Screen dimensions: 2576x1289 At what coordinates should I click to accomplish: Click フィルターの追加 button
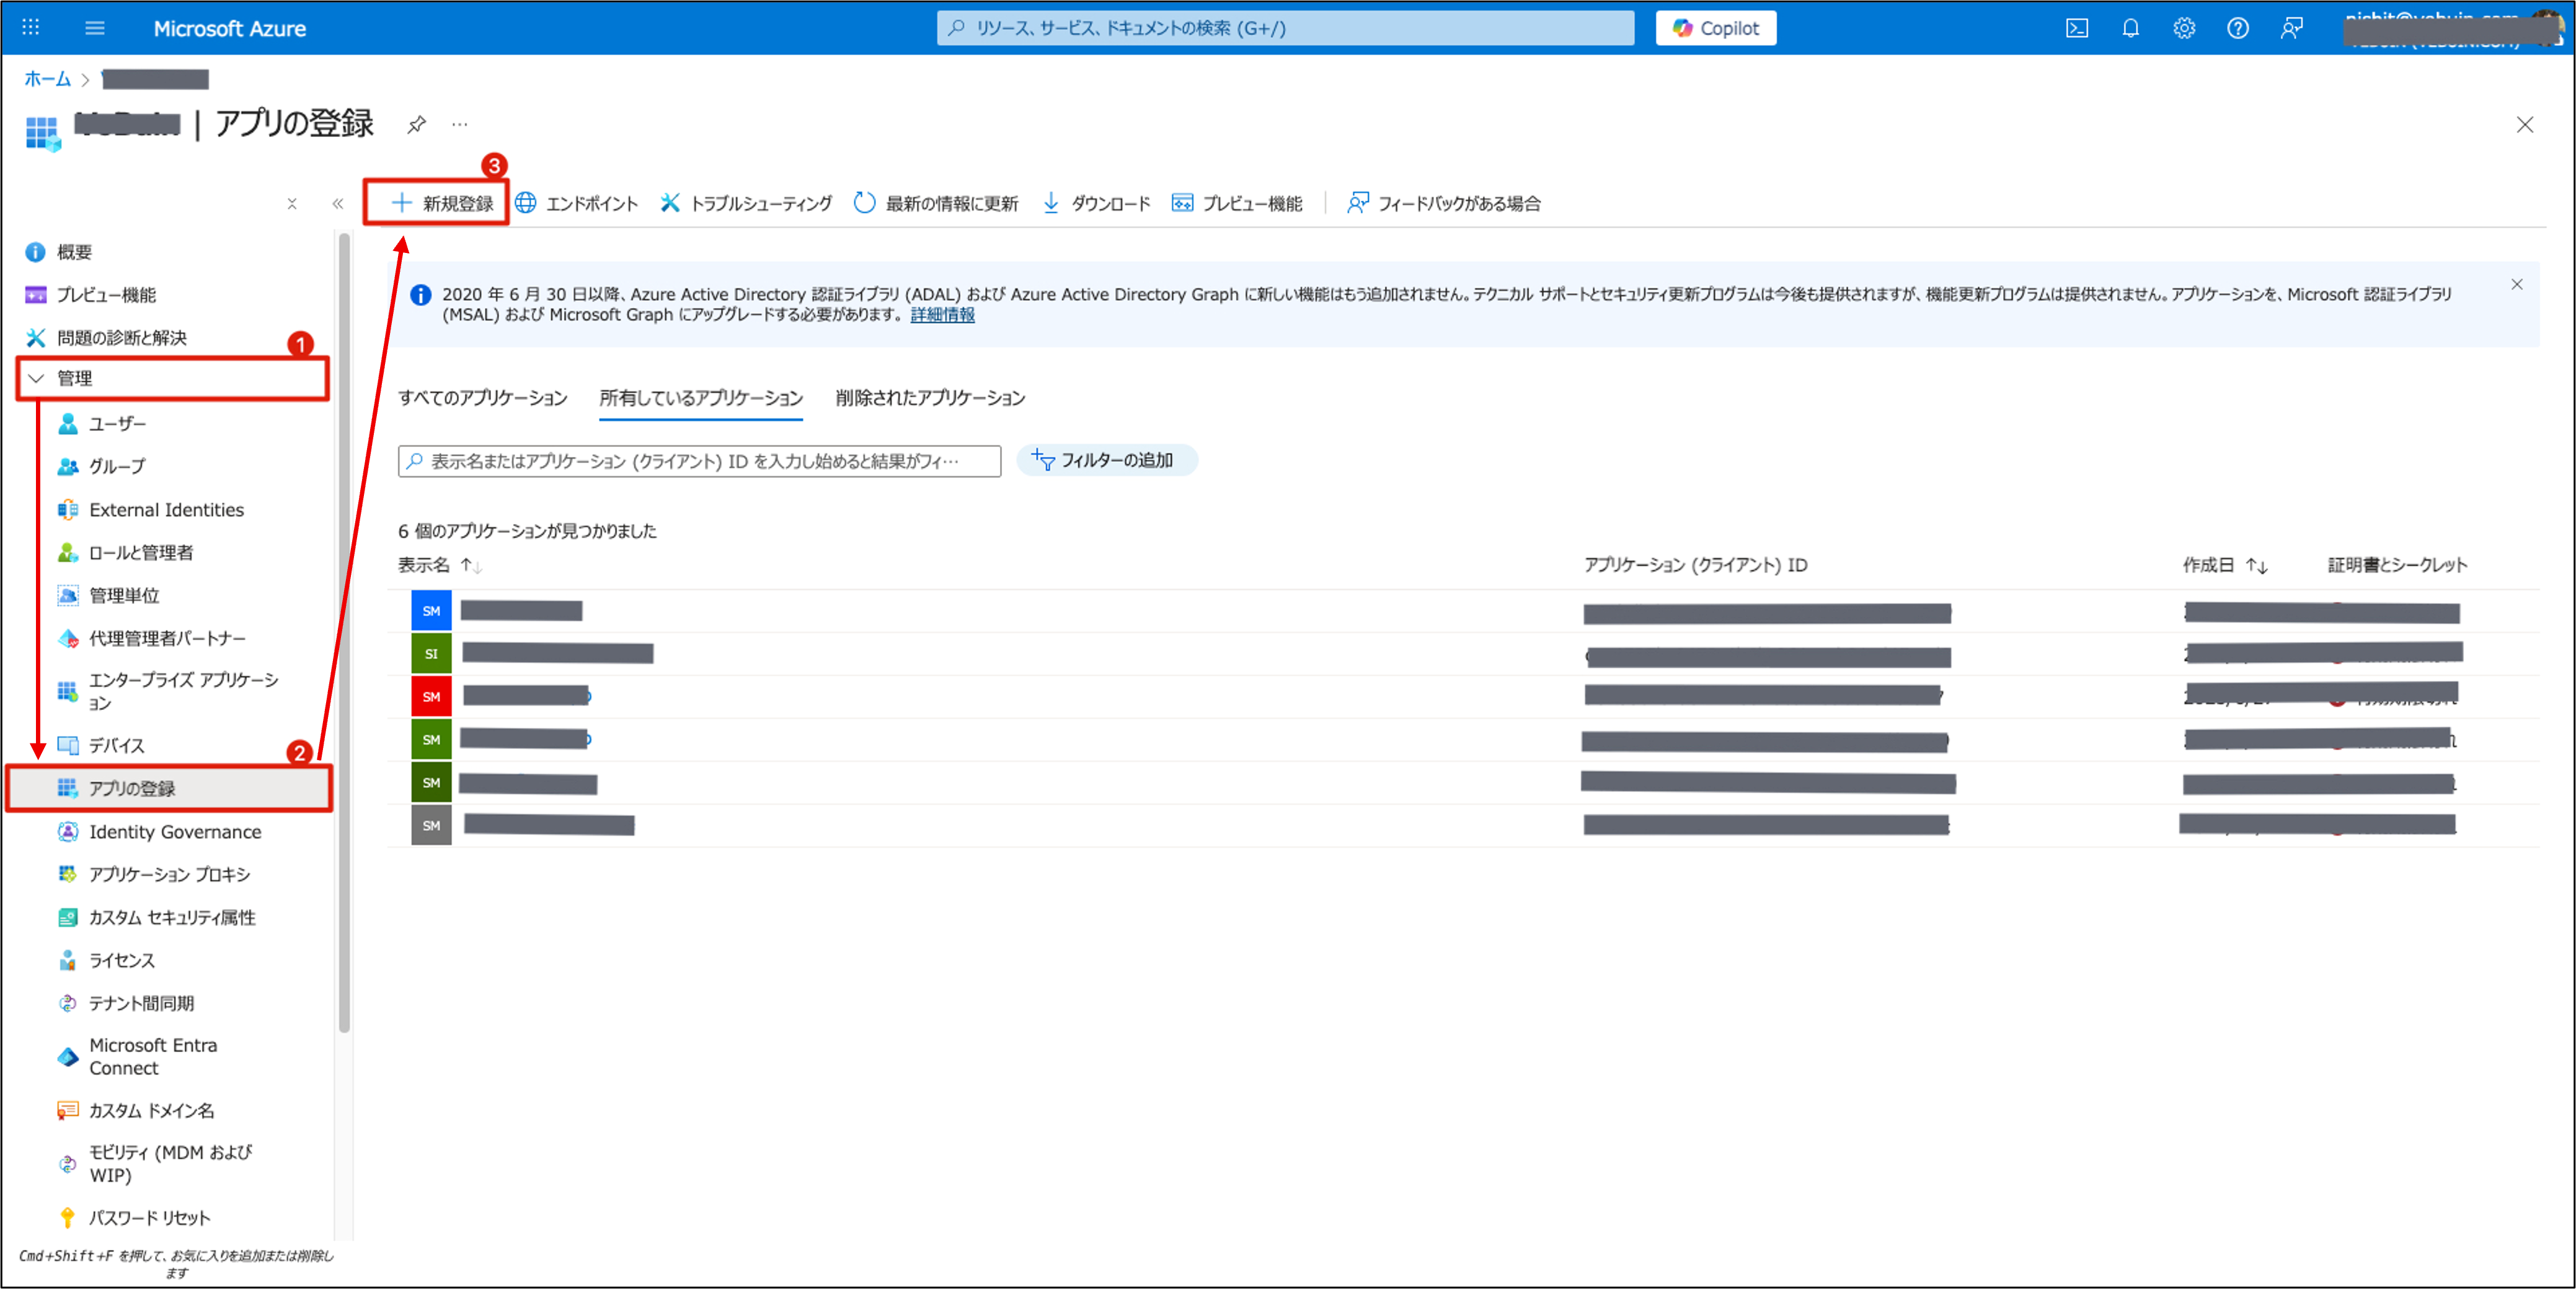coord(1106,461)
